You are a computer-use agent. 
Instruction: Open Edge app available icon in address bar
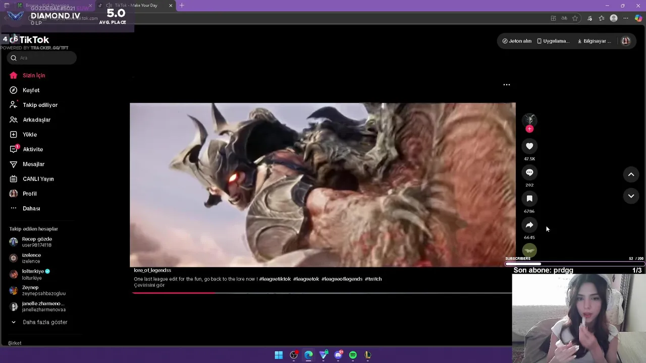coord(554,18)
